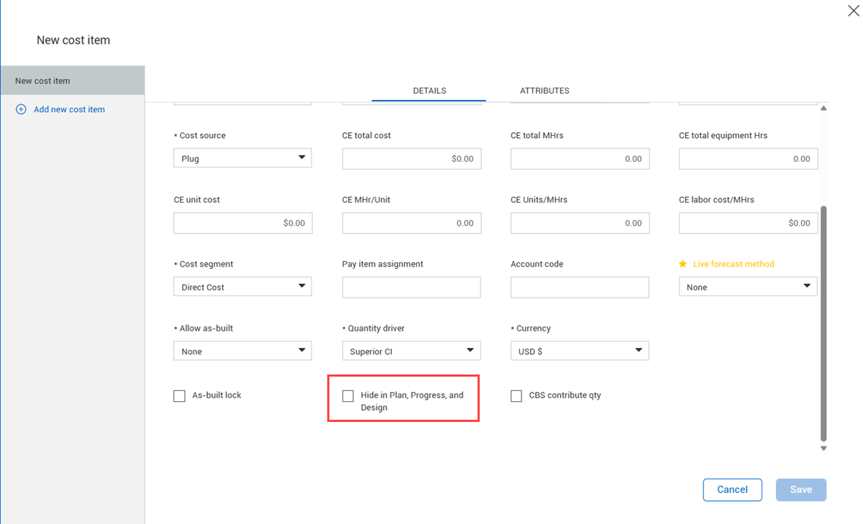The height and width of the screenshot is (524, 863).
Task: Open the Live forecast method dropdown
Action: [747, 287]
